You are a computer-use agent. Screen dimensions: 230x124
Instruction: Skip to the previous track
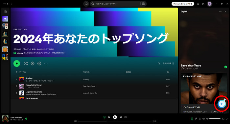(x=109, y=117)
